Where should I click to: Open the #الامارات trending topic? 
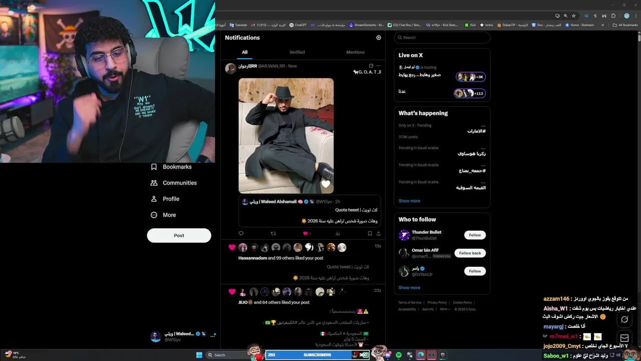[x=476, y=131]
